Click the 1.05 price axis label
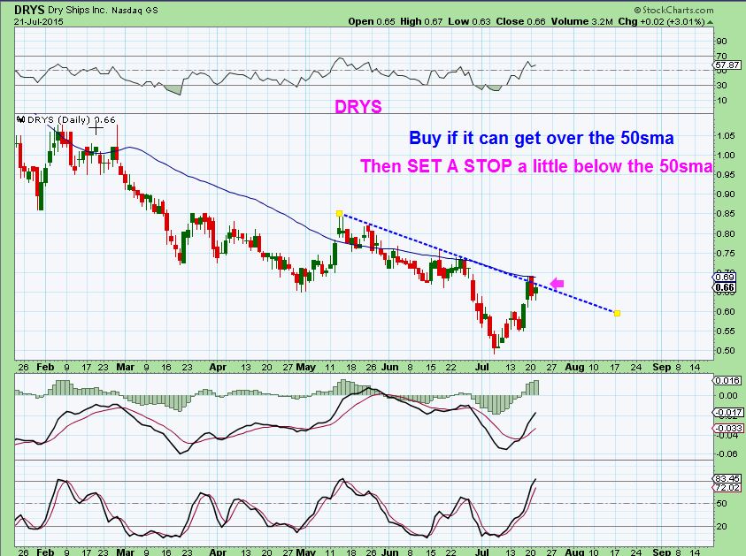Viewport: 746px width, 556px height. pos(726,136)
